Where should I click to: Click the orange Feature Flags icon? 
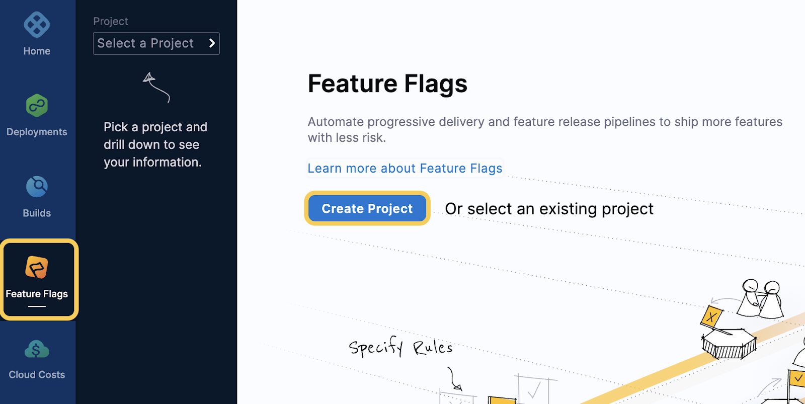click(37, 267)
